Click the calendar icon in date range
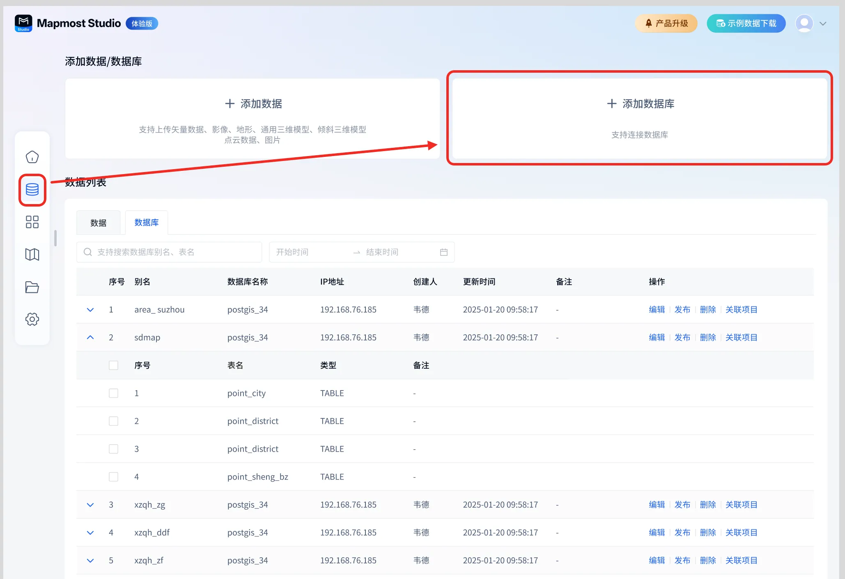 pos(443,252)
